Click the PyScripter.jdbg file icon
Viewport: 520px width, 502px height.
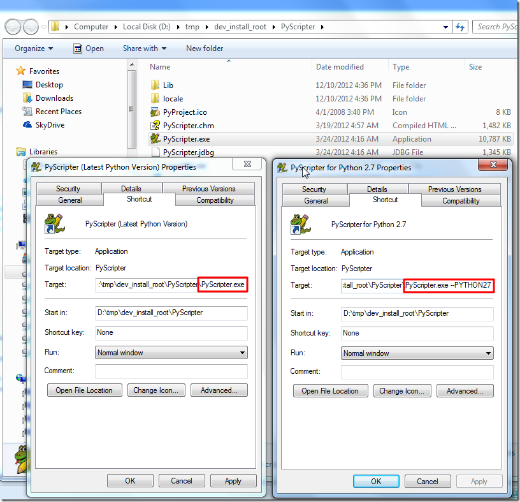[155, 152]
